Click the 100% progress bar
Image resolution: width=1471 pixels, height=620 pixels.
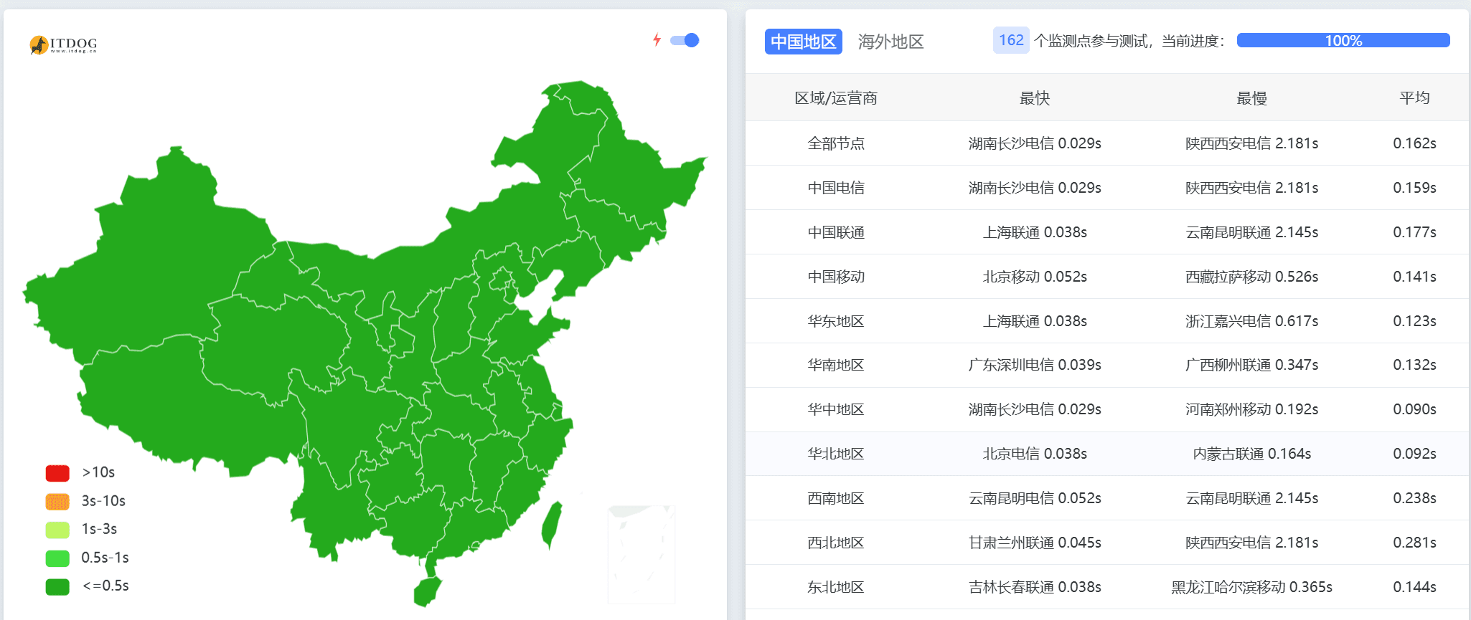click(1343, 41)
